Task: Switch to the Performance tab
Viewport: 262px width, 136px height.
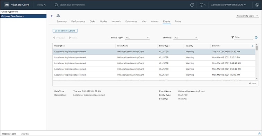Action: [x=78, y=21]
